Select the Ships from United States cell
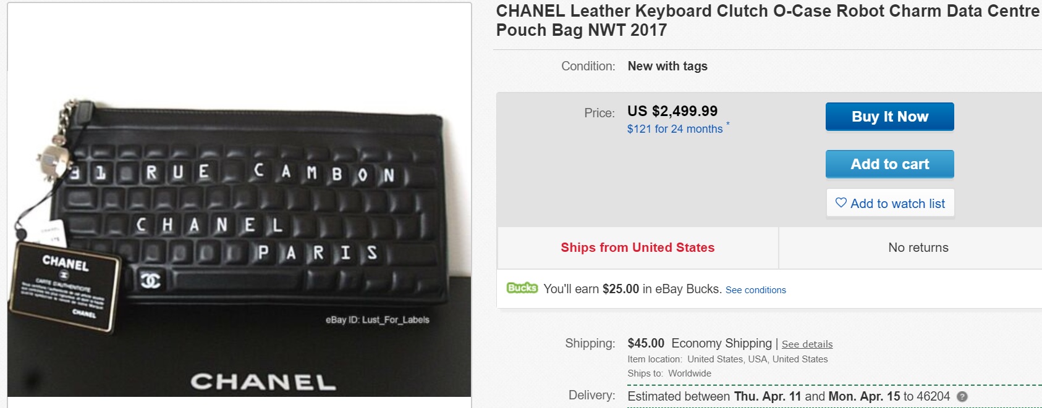Image resolution: width=1042 pixels, height=408 pixels. click(637, 248)
